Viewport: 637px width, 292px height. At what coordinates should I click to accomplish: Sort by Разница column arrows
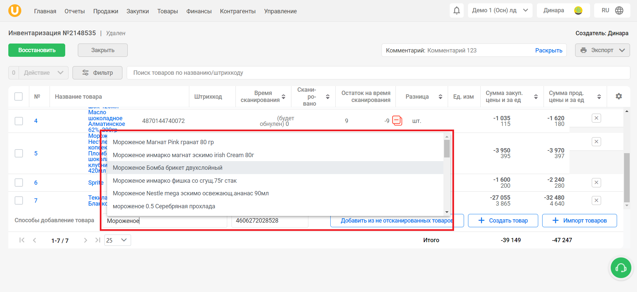440,97
